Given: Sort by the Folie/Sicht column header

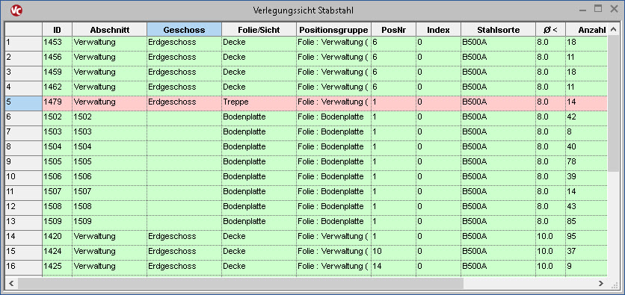Looking at the screenshot, I should (x=259, y=30).
